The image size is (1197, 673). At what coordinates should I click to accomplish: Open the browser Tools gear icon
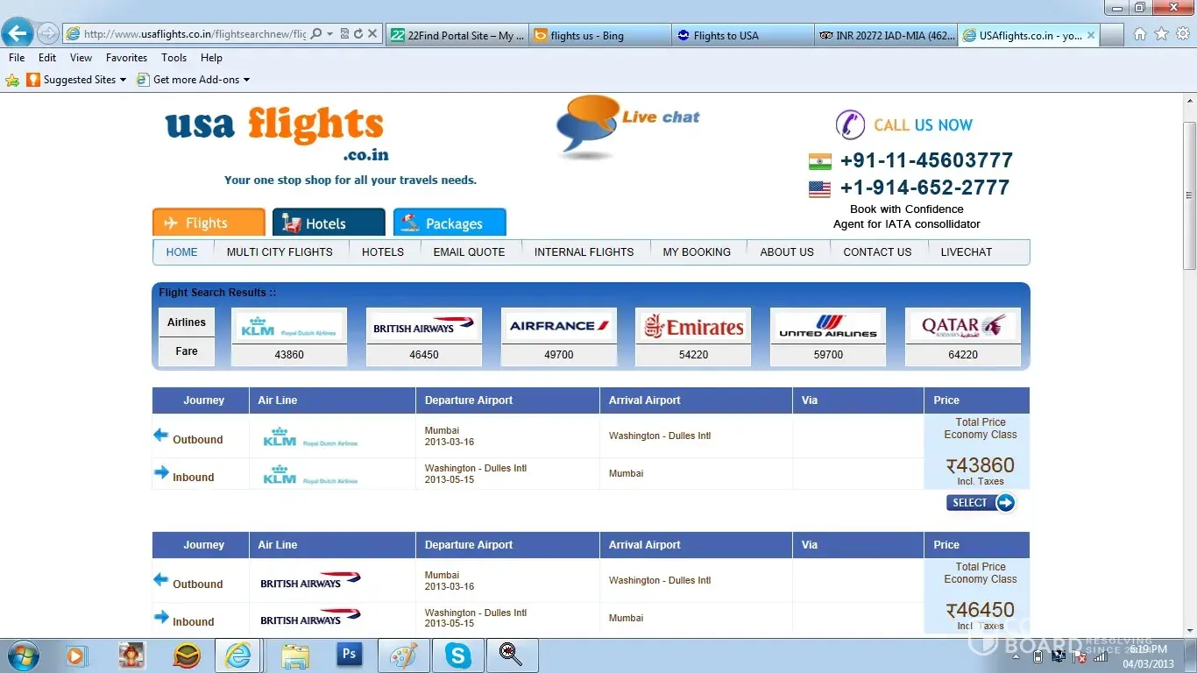click(1182, 34)
